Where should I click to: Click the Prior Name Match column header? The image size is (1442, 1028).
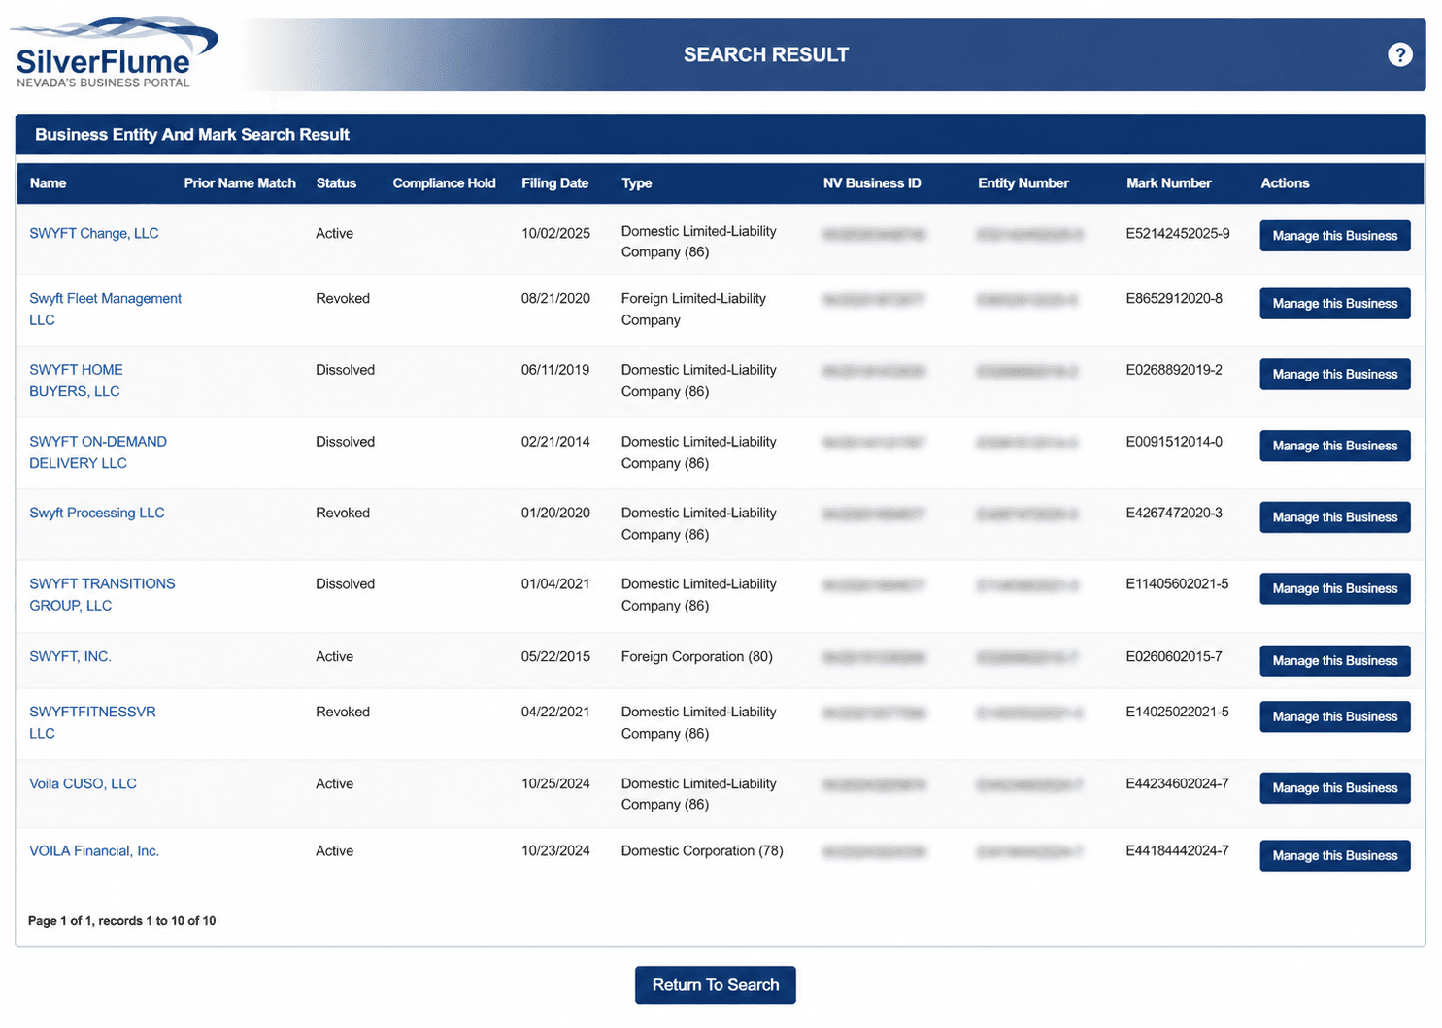240,183
